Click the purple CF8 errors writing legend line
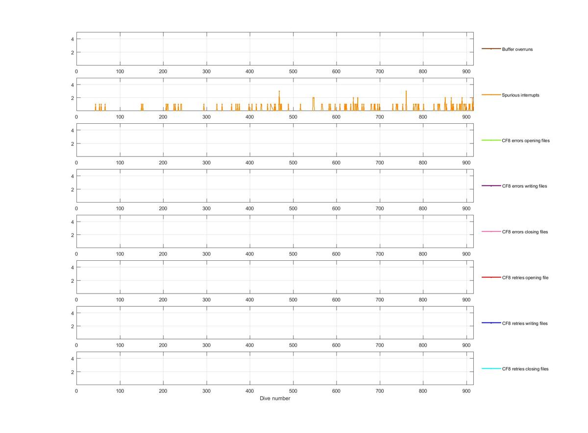 pos(491,186)
